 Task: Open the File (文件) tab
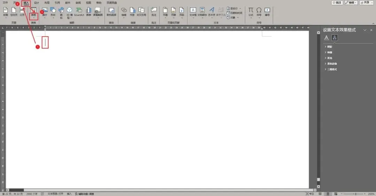[5, 3]
